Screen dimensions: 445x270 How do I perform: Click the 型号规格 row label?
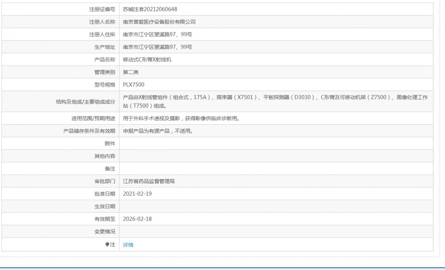coord(105,85)
